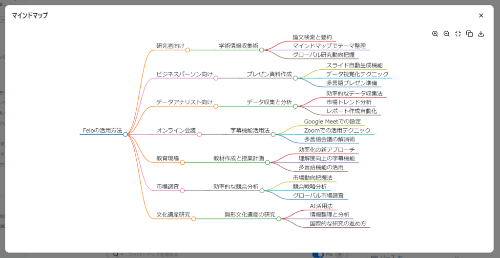Collapse the 市場調査 node circle
500x258 pixels.
click(183, 191)
